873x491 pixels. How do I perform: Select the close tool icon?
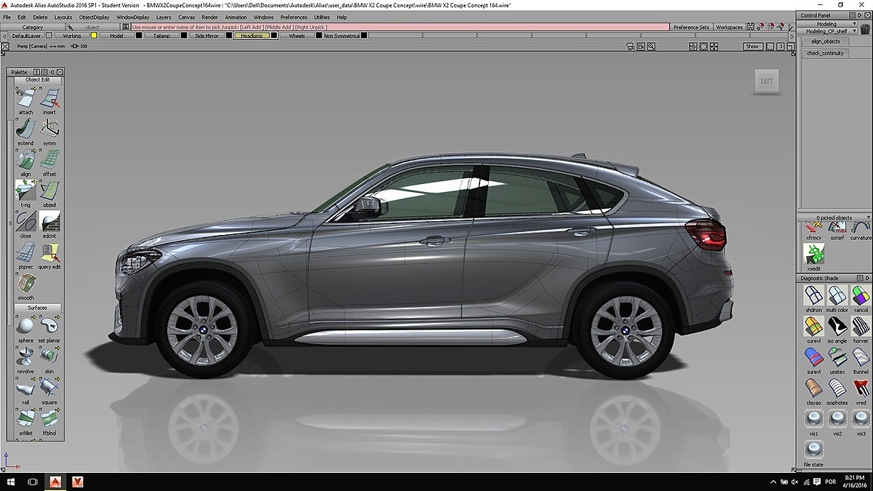(x=26, y=221)
